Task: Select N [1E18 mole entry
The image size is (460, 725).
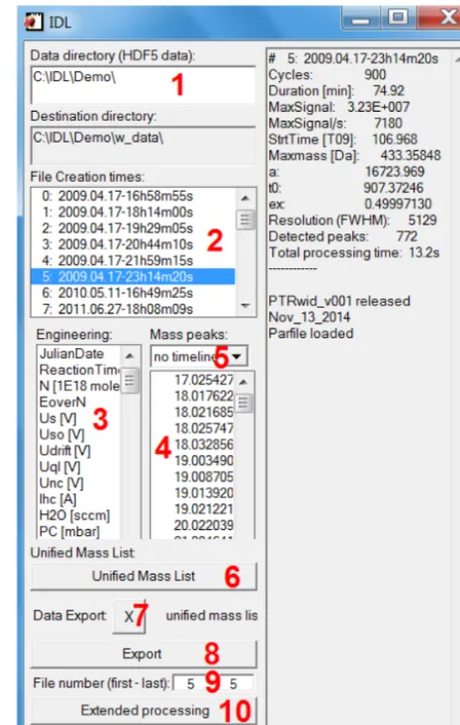Action: [x=78, y=386]
